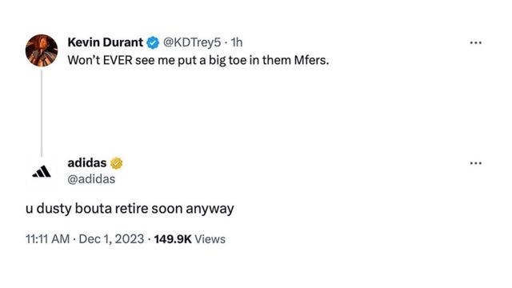Screen dimensions: 512x288
Task: Click the Views label
Action: [210, 239]
